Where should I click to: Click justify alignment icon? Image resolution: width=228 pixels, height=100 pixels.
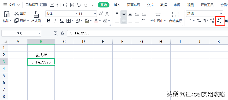(x=137, y=21)
